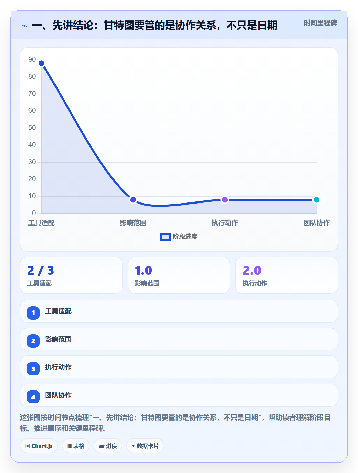Open the 2 / 3 工具适配 stat card
The height and width of the screenshot is (473, 358).
(71, 275)
